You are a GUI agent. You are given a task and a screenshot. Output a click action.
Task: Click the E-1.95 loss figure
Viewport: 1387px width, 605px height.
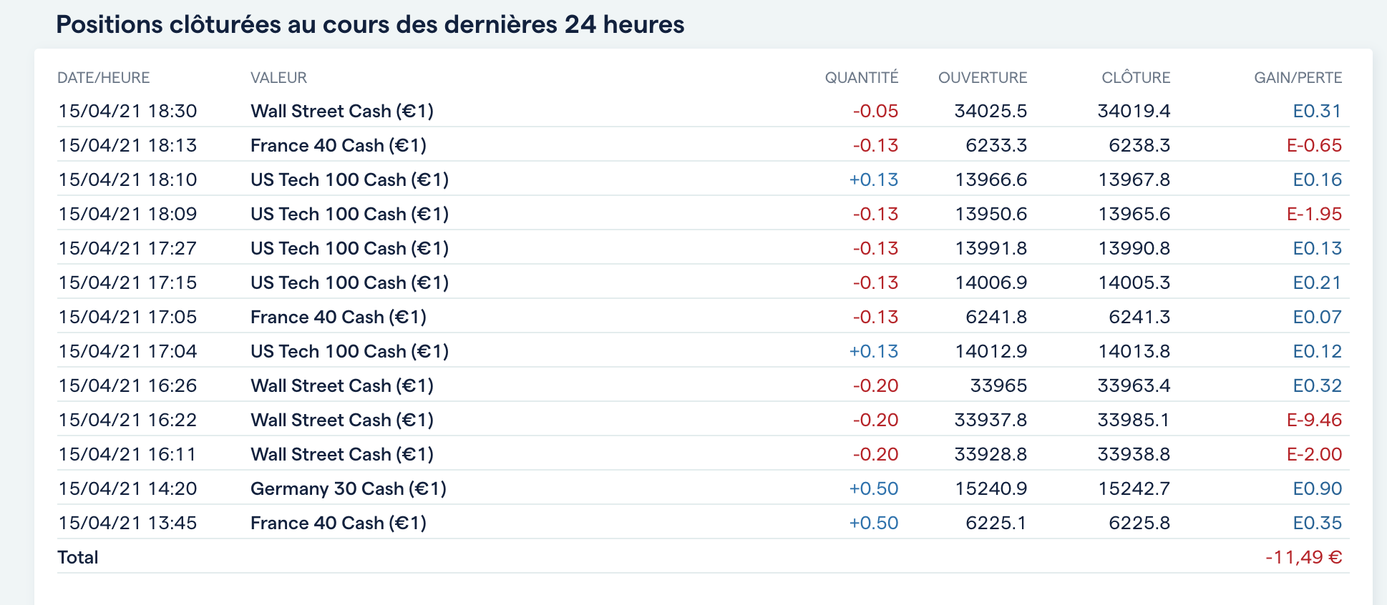pos(1314,215)
